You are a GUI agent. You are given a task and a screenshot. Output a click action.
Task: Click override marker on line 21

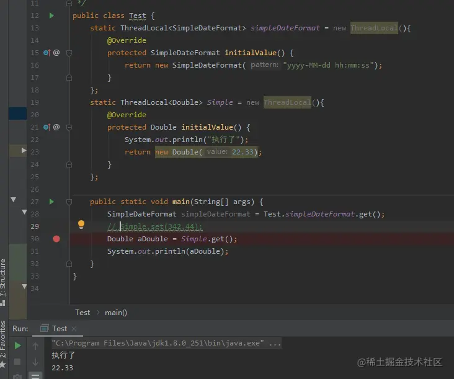pos(47,127)
